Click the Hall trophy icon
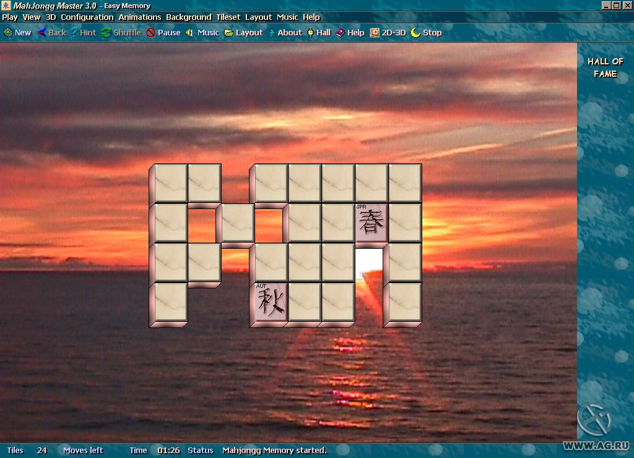Image resolution: width=634 pixels, height=458 pixels. pyautogui.click(x=310, y=33)
